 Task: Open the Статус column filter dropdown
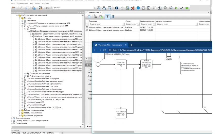(x=138, y=24)
